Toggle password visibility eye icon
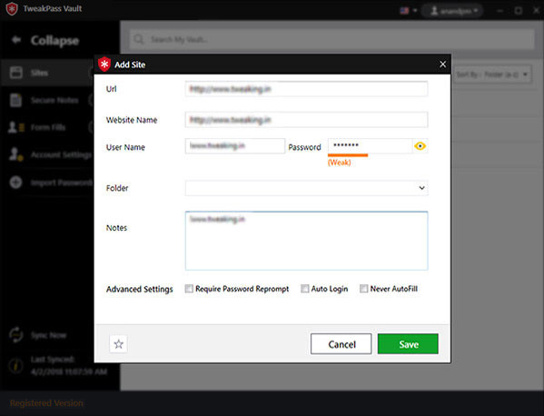Viewport: 544px width, 416px height. (x=420, y=146)
